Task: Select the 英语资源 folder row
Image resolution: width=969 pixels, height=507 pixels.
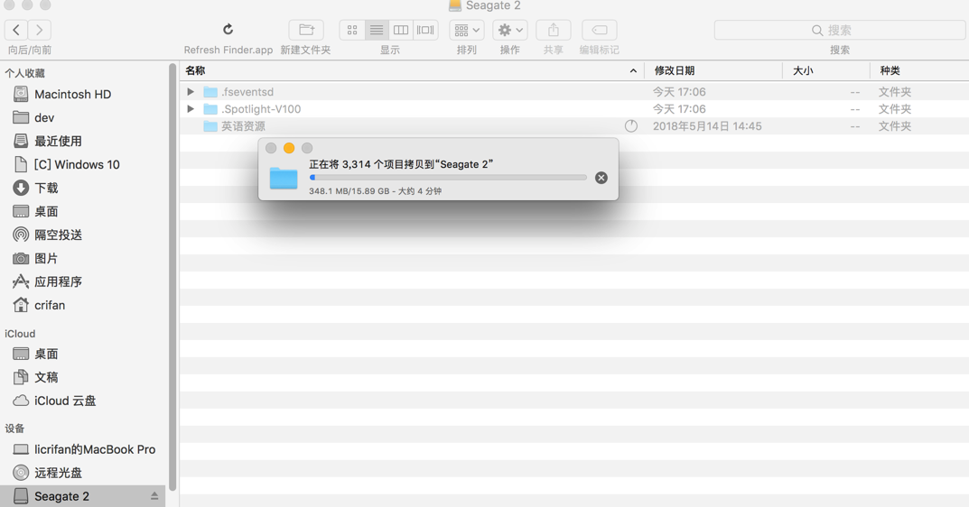Action: point(574,126)
